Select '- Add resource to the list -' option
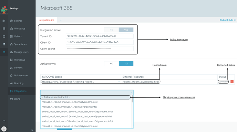The height and width of the screenshot is (132, 237). click(85, 97)
